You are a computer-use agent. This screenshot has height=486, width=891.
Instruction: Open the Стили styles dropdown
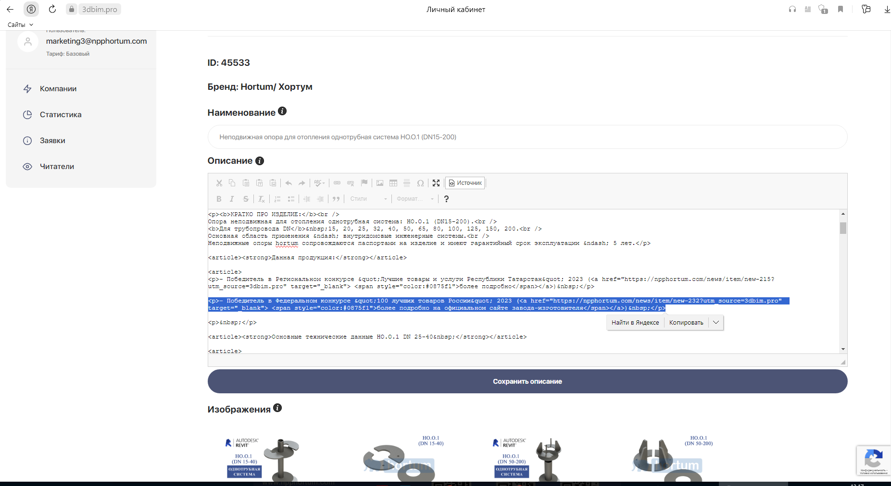point(368,199)
